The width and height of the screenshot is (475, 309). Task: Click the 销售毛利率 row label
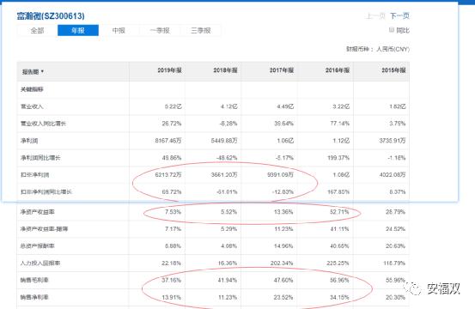coord(34,281)
